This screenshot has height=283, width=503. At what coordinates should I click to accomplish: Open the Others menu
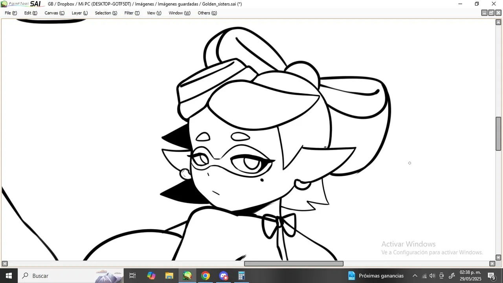[207, 13]
